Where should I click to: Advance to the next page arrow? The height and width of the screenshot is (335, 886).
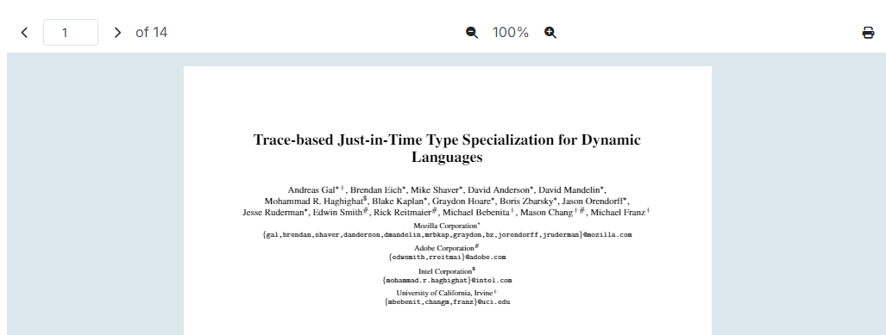click(117, 33)
